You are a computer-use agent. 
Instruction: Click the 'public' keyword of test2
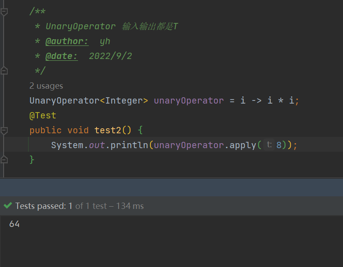coord(46,131)
